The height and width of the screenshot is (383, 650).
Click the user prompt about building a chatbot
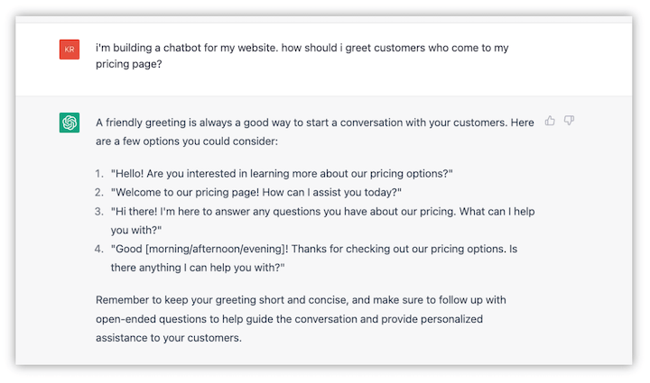307,48
